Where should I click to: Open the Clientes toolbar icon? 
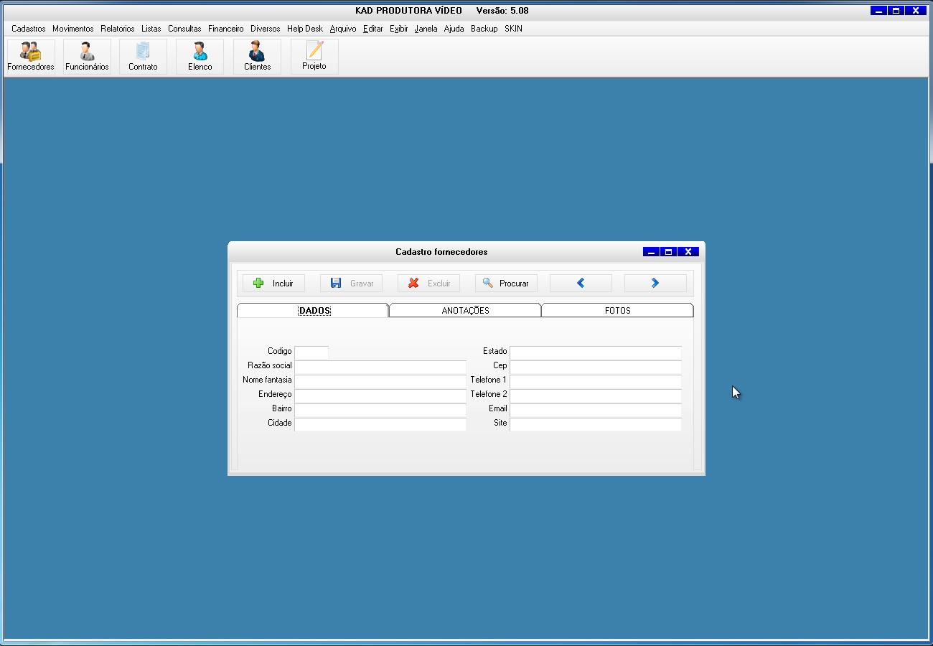click(x=257, y=56)
